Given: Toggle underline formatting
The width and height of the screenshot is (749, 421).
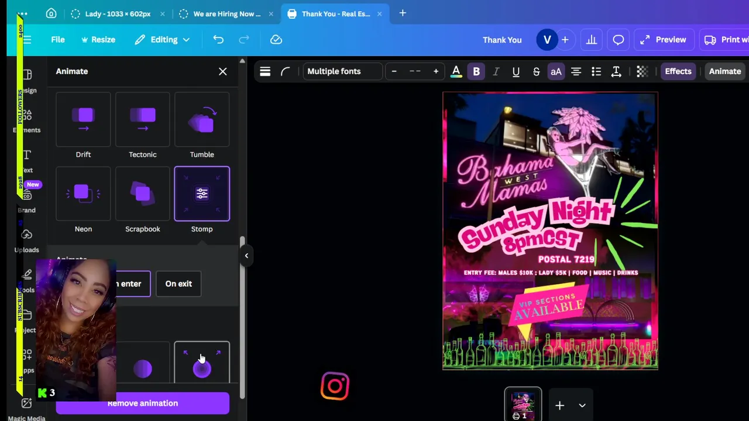Looking at the screenshot, I should (516, 71).
